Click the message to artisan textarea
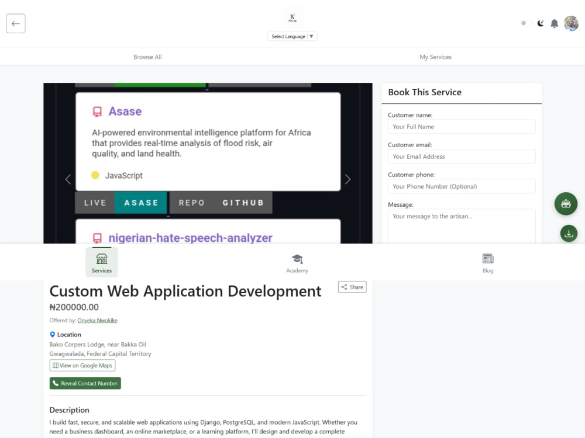Screen dimensions: 585x438 pos(462,226)
